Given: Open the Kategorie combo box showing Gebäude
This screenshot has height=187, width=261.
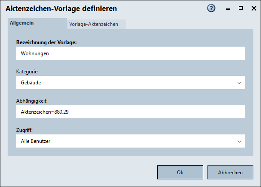Looking at the screenshot, I should coord(123,83).
